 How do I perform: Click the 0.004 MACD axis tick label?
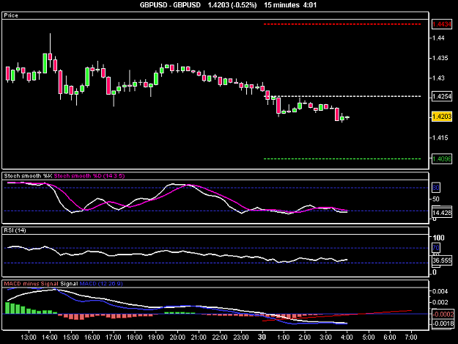440,291
